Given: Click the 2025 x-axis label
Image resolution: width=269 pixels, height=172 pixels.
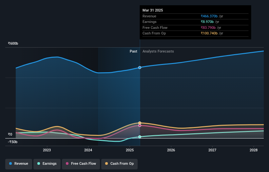Looking at the screenshot, I should [x=130, y=150].
